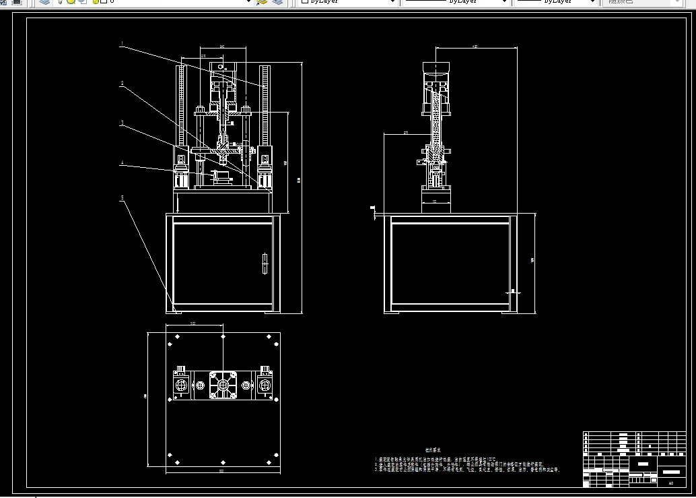Select the A0 sheet size label

(671, 483)
